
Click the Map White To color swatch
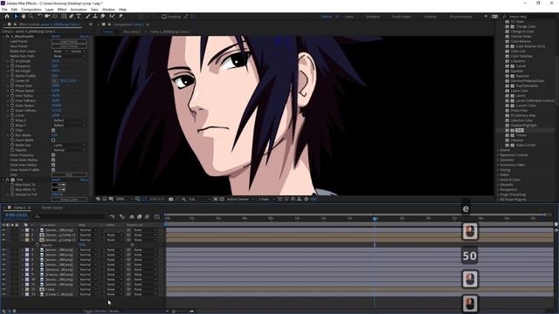54,190
